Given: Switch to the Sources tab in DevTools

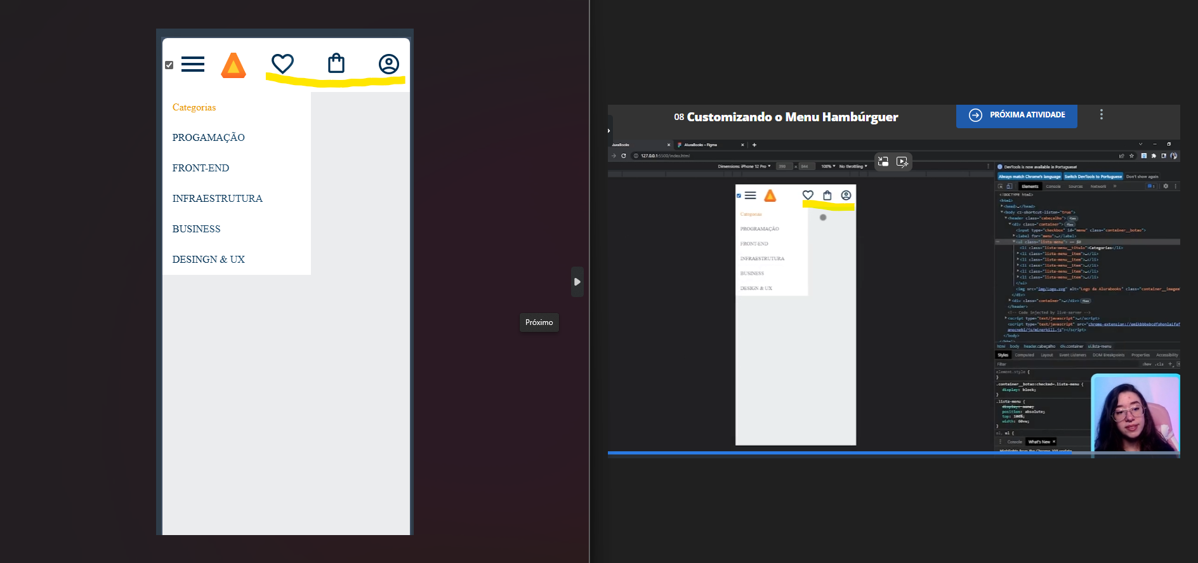Looking at the screenshot, I should point(1076,187).
